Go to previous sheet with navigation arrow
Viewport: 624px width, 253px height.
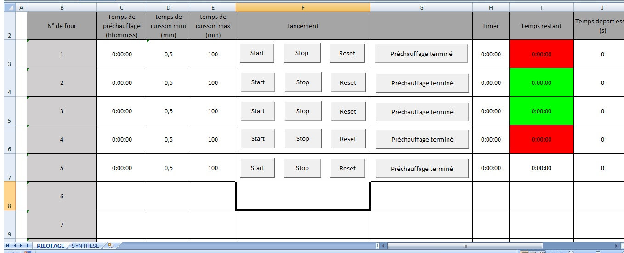(x=15, y=246)
